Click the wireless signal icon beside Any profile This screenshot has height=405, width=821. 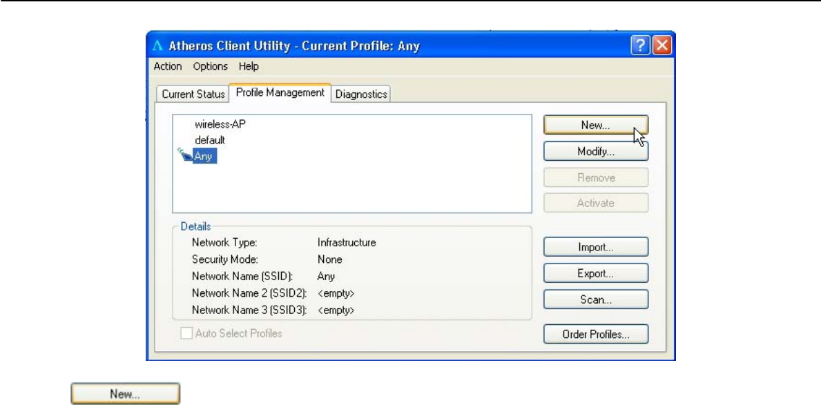pyautogui.click(x=185, y=155)
